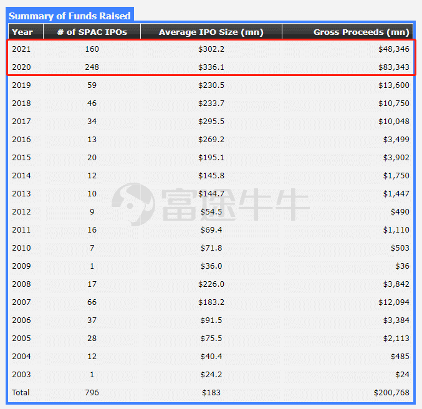Click the IPO count '17'
The height and width of the screenshot is (409, 422).
pyautogui.click(x=92, y=284)
